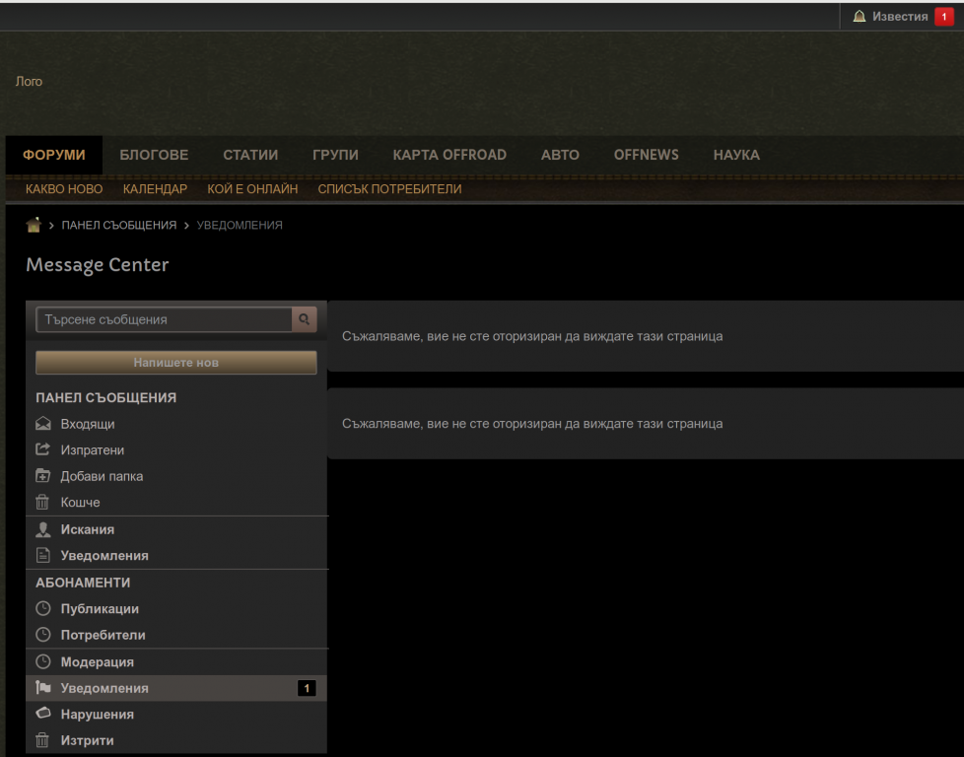Open the КАКВО НОВО submenu link
This screenshot has width=964, height=757.
click(64, 189)
